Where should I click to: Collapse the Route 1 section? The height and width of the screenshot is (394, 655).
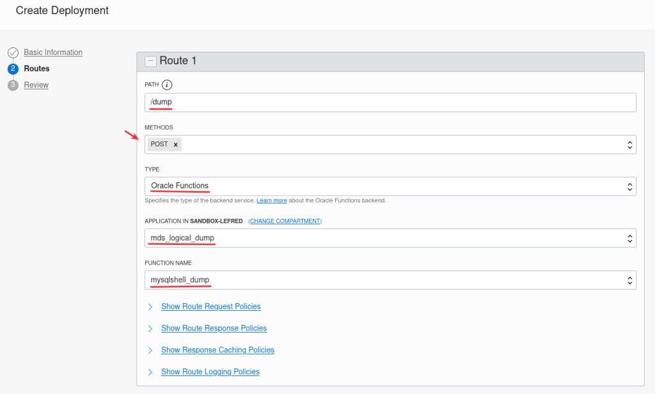click(x=150, y=61)
